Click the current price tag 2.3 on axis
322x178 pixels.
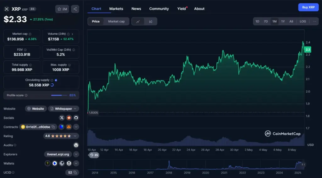pyautogui.click(x=308, y=50)
